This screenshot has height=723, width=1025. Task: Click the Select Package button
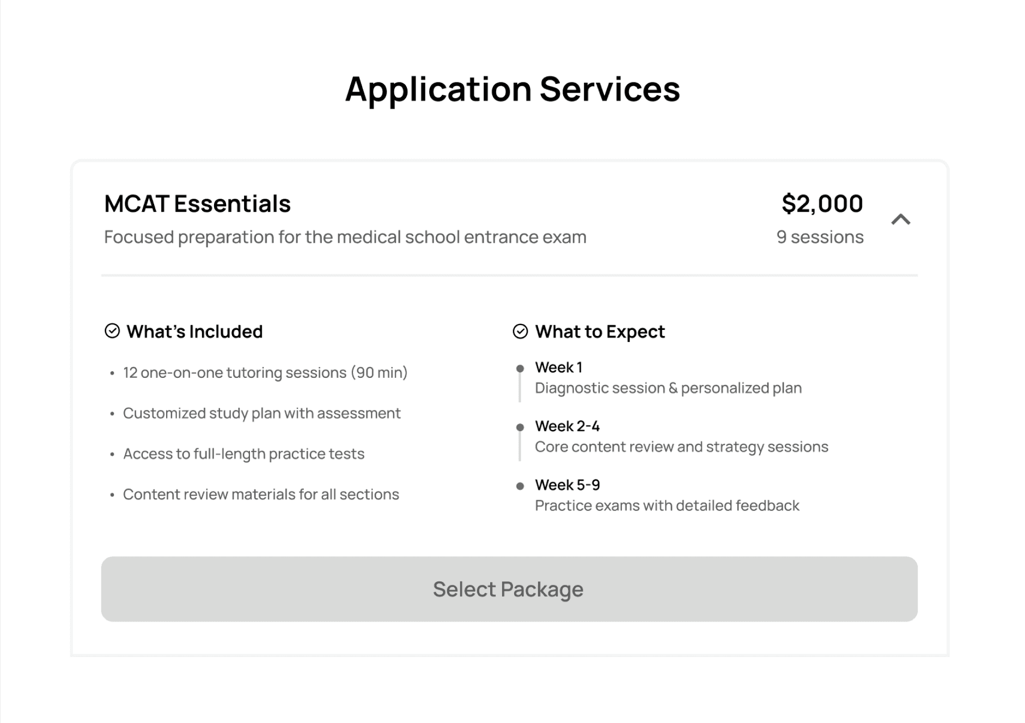click(x=509, y=589)
